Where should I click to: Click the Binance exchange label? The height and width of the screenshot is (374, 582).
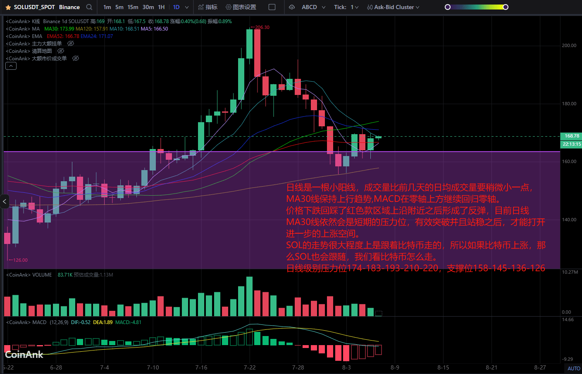69,7
